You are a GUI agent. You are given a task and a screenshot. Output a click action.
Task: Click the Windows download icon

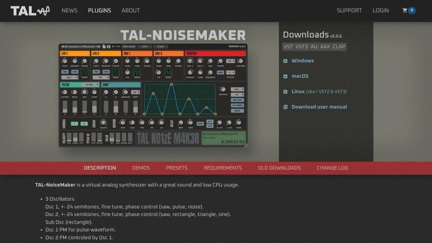point(285,61)
